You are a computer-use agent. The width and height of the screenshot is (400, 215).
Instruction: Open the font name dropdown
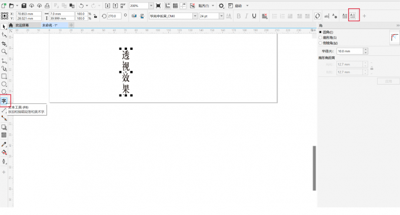pyautogui.click(x=195, y=16)
